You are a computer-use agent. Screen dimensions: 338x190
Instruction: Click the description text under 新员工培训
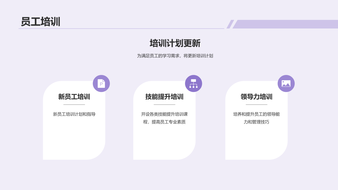[x=74, y=114]
